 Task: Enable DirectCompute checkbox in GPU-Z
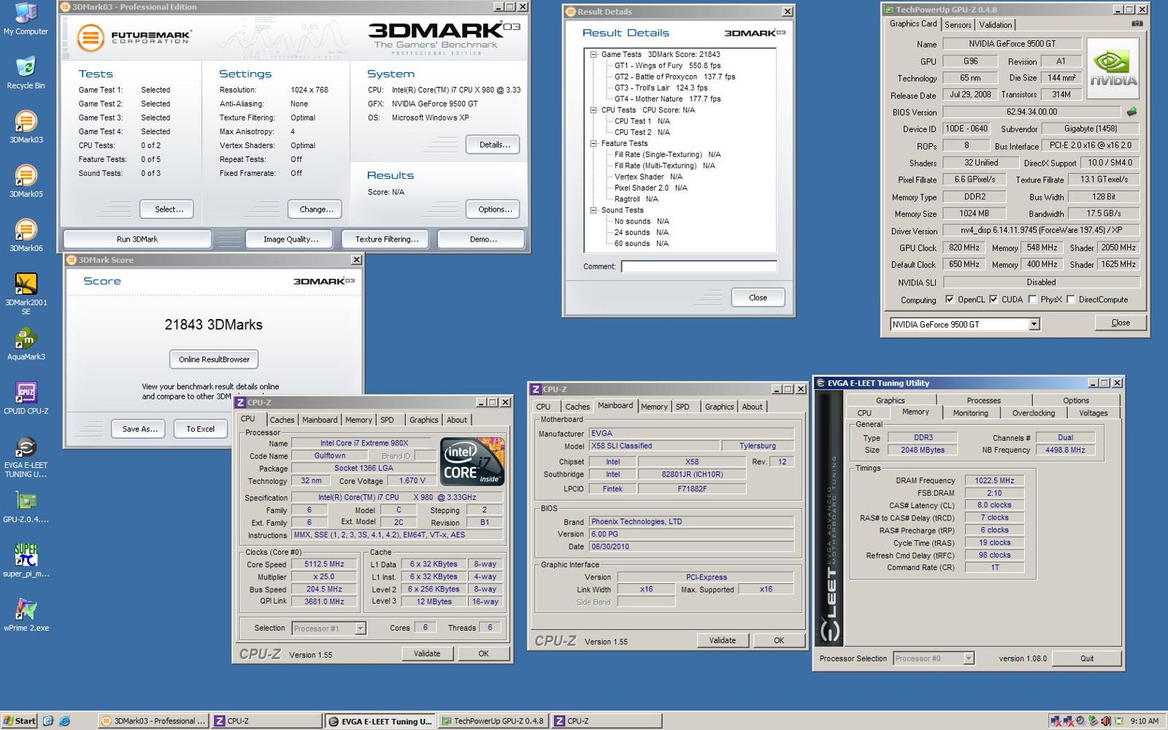point(1070,299)
